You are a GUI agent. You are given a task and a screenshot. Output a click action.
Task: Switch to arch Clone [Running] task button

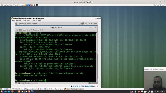53,89
